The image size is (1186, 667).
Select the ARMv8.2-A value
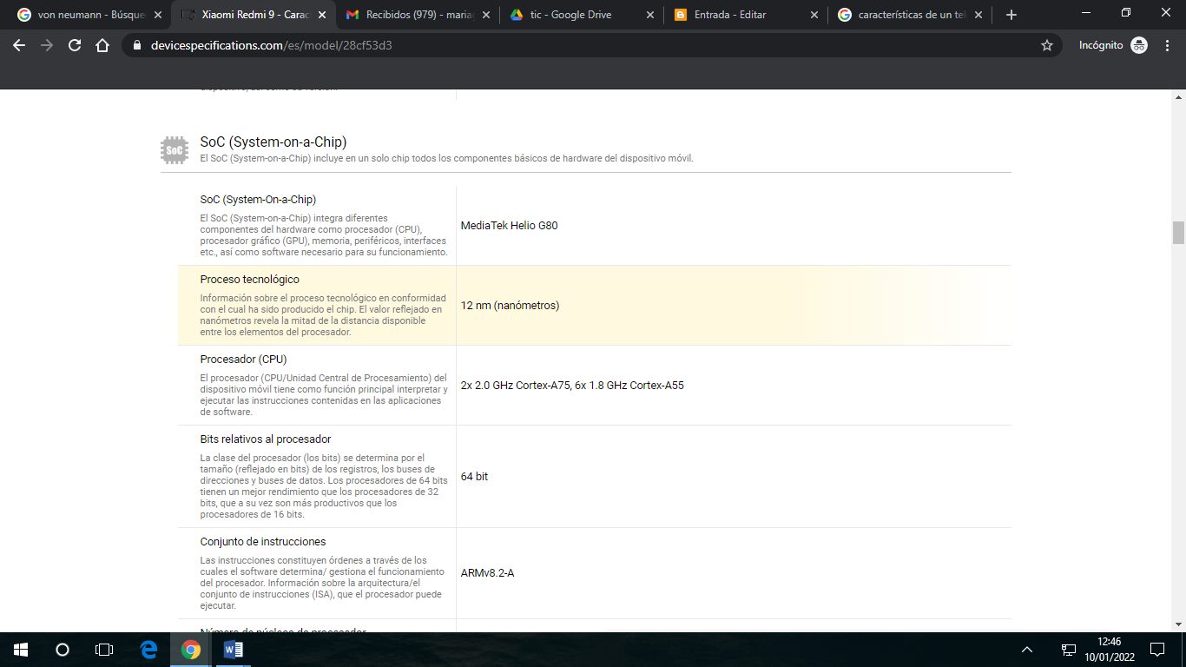[487, 572]
